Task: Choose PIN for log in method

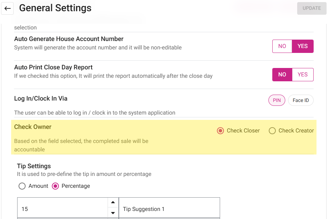Action: 277,101
